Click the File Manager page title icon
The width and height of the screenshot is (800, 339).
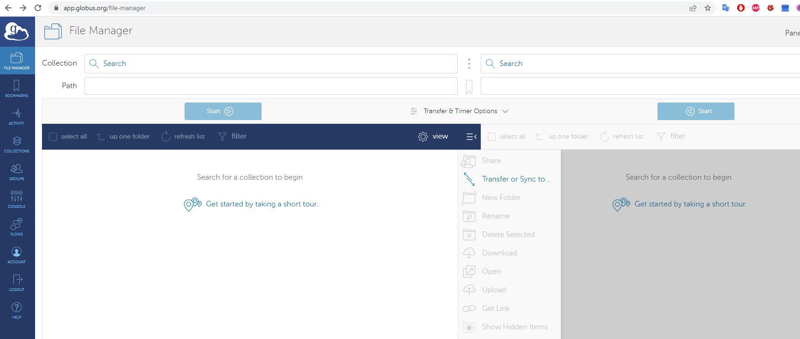[x=53, y=31]
